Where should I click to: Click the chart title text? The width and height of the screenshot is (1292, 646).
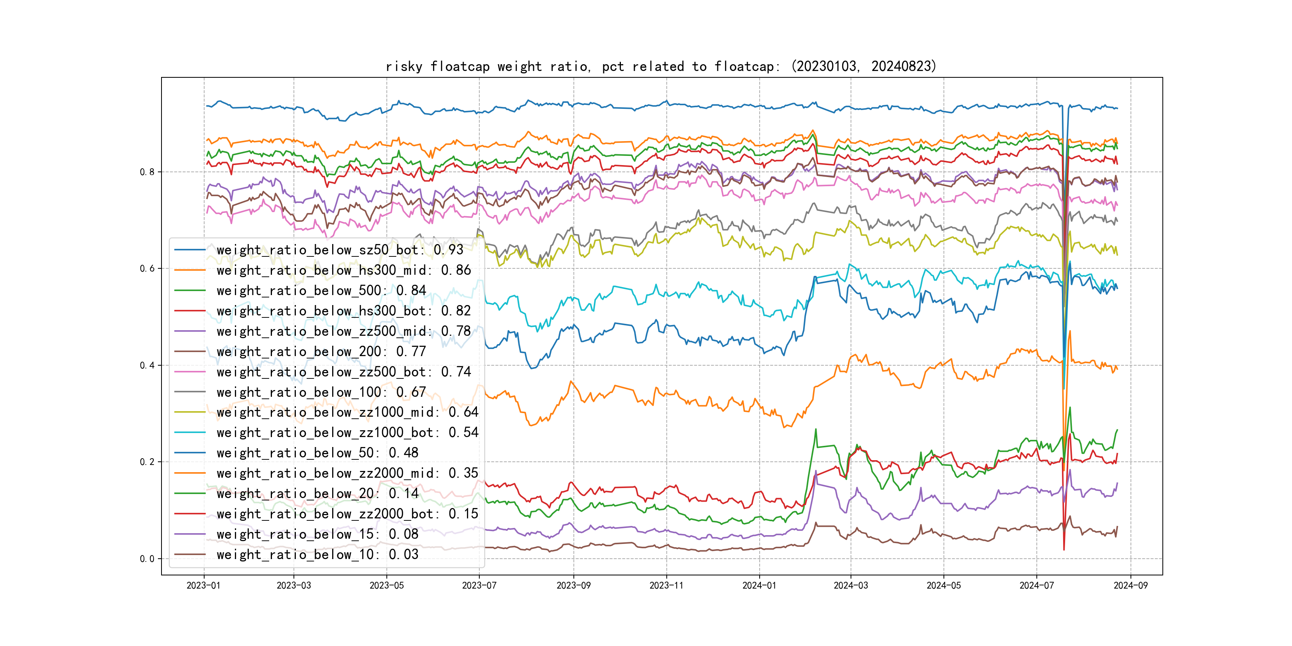[660, 66]
